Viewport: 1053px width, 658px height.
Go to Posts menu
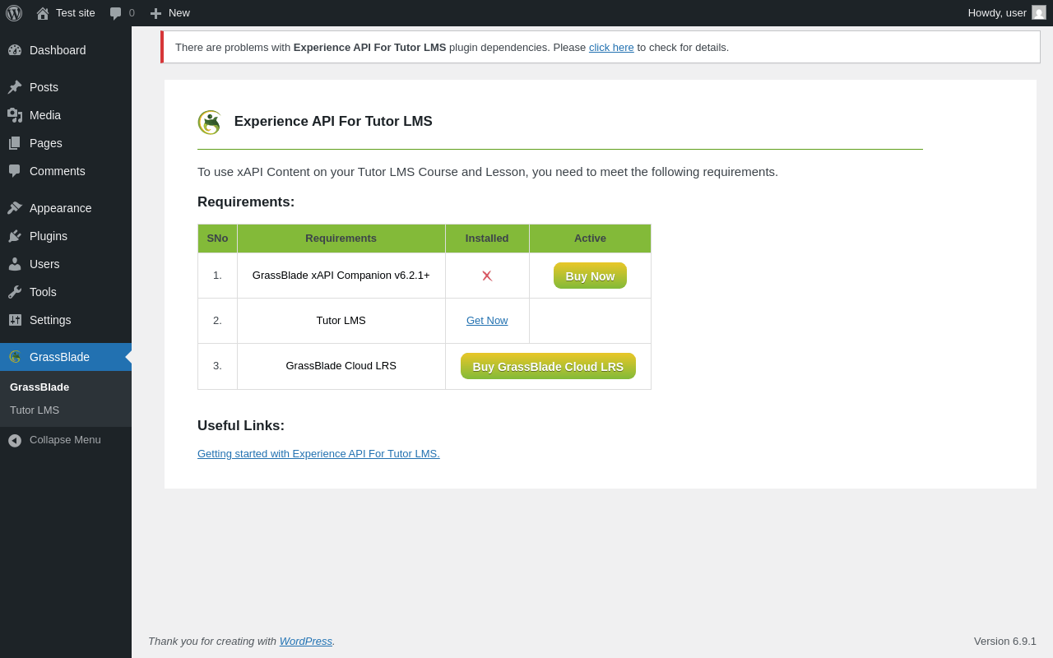[x=66, y=87]
